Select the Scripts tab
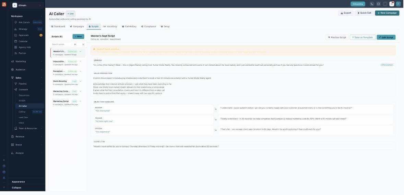 (x=94, y=26)
